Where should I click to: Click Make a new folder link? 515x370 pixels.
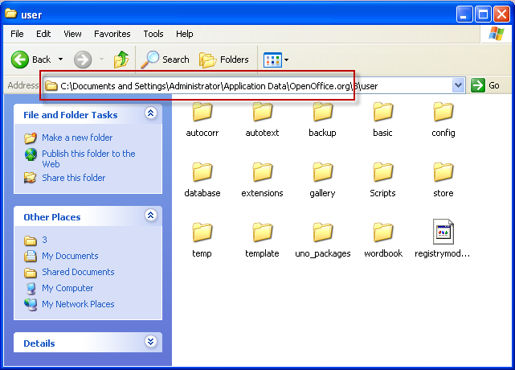pos(77,138)
